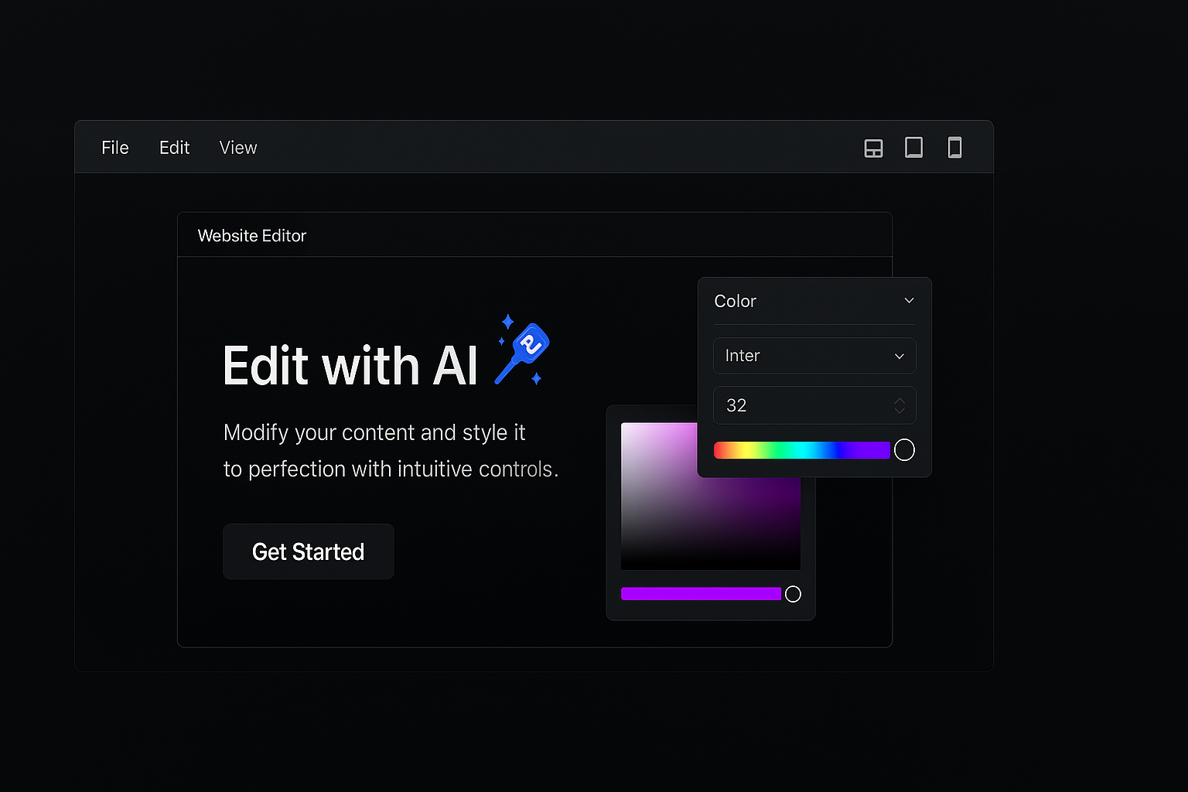The image size is (1188, 792).
Task: Click the Website Editor panel title
Action: [252, 236]
